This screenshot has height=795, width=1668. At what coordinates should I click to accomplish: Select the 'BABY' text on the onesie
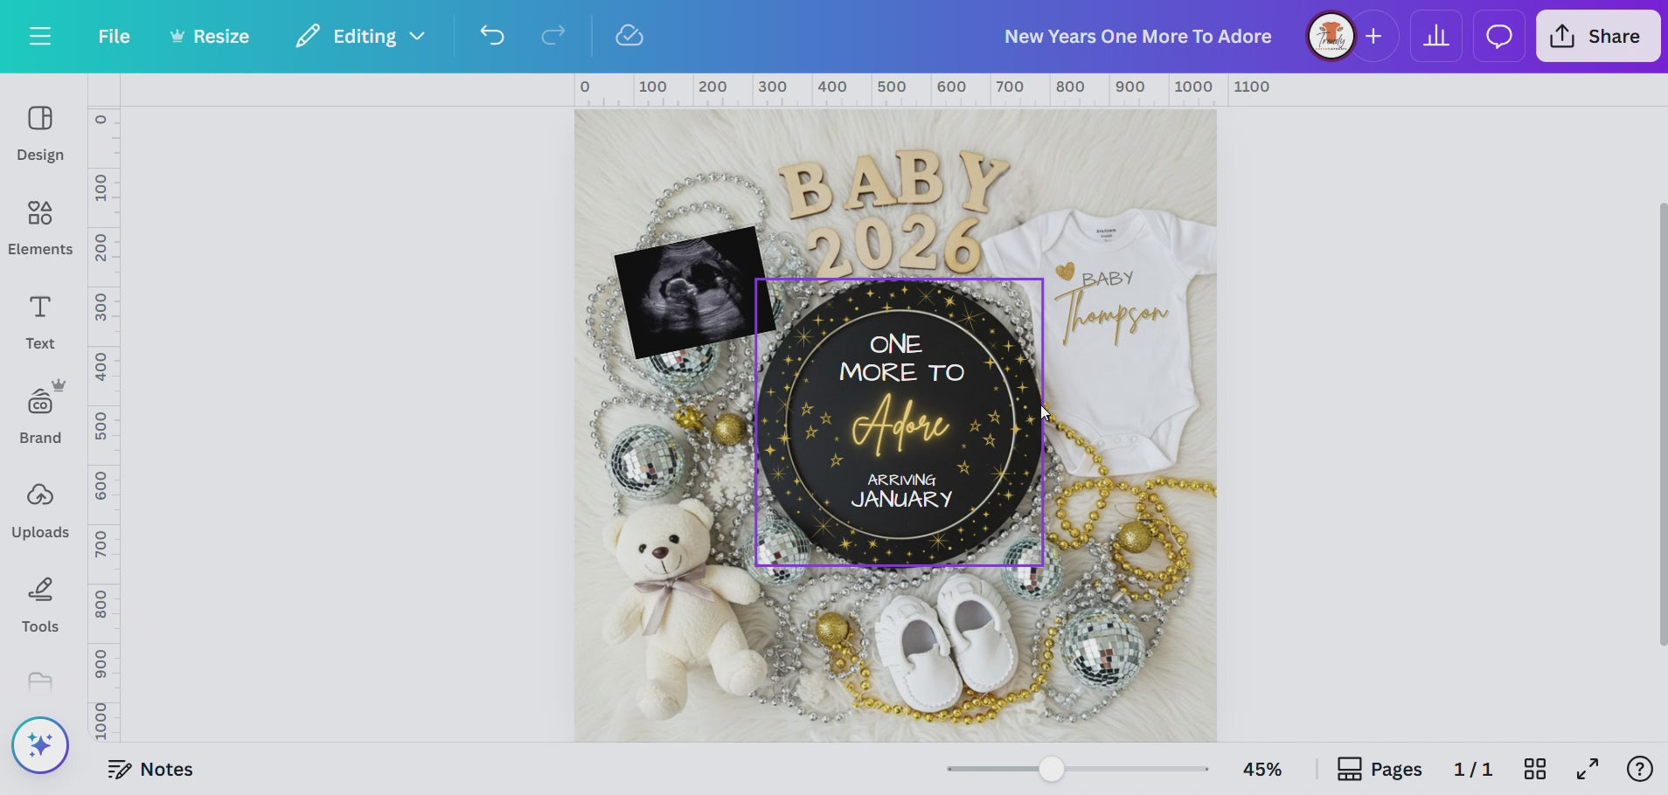click(x=1108, y=279)
